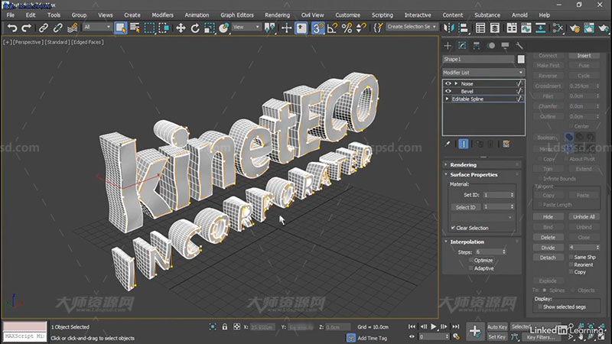Open the Layer Explorer icon
The height and width of the screenshot is (344, 612).
pyautogui.click(x=494, y=28)
